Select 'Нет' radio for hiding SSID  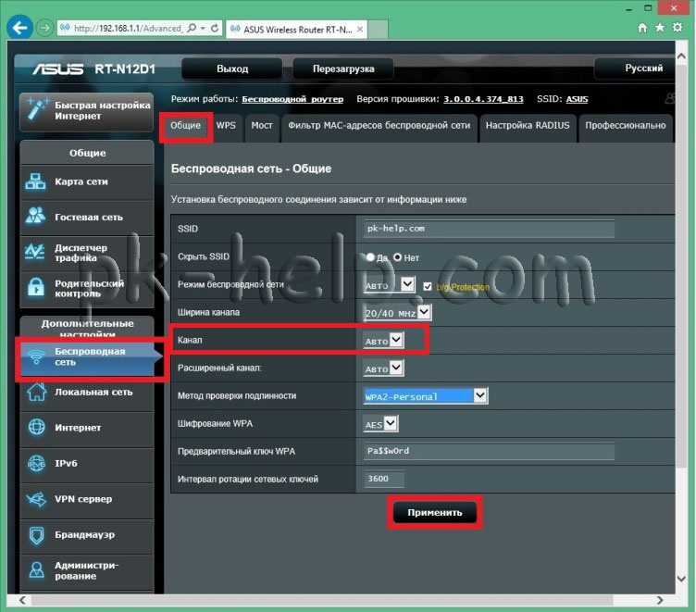coord(397,257)
